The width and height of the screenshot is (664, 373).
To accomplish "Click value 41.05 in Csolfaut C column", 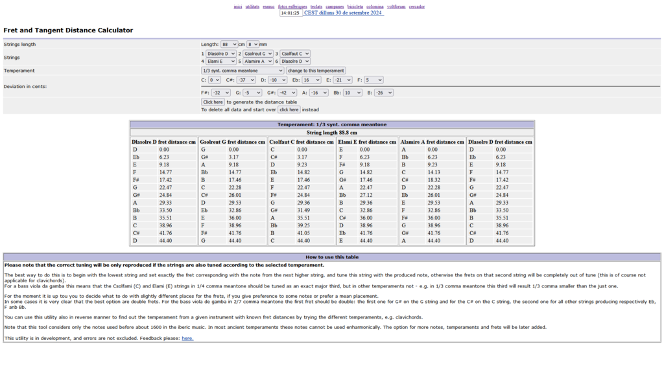I will pyautogui.click(x=303, y=233).
